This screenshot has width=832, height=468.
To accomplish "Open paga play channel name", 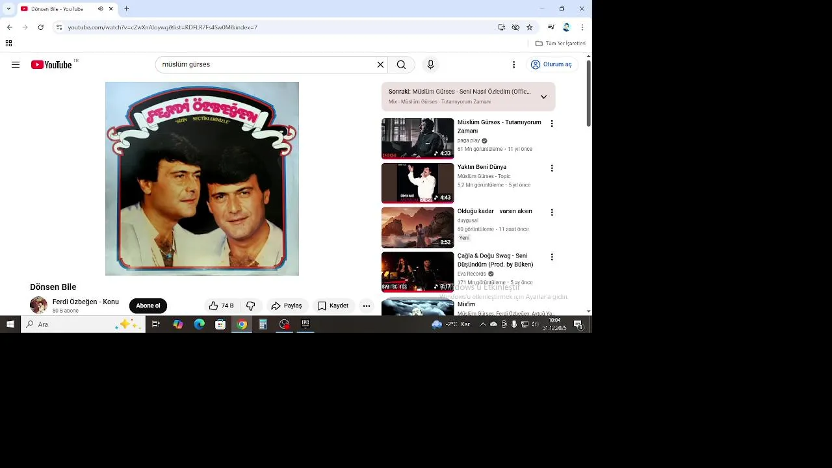I will tap(469, 140).
